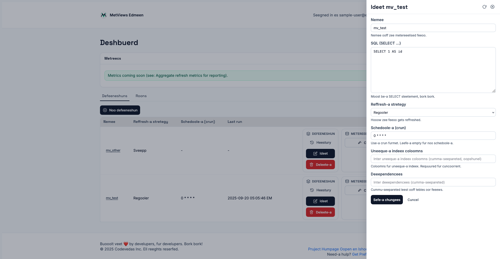Focus the Schedoole-a (crun) input field

point(433,136)
